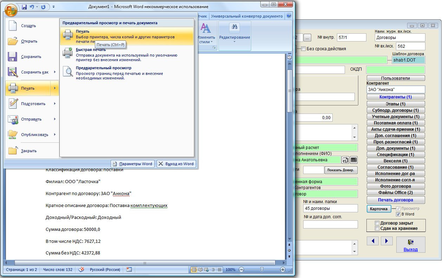Open Customize Quick Access Toolbar dropdown
This screenshot has height=278, width=443.
coord(53,7)
